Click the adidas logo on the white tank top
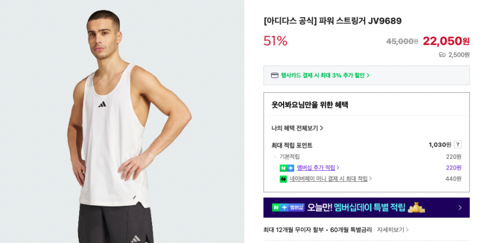Image resolution: width=488 pixels, height=243 pixels. click(x=102, y=104)
